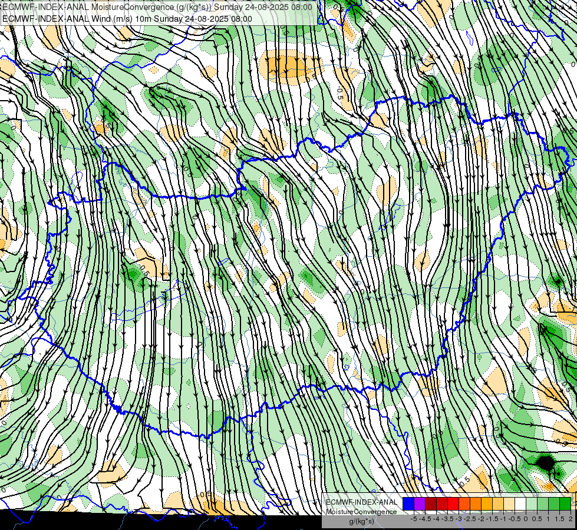Click the white legend swatch near 0
This screenshot has height=530, width=577.
point(520,503)
